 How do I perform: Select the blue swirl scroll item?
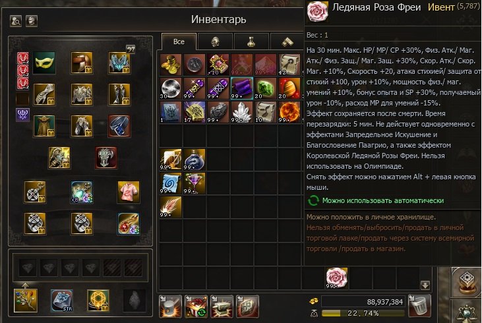[171, 183]
